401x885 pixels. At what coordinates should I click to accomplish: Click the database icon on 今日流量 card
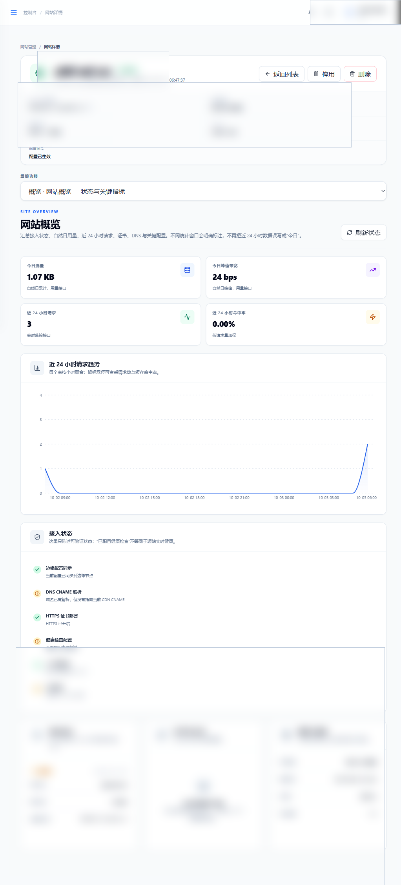188,270
